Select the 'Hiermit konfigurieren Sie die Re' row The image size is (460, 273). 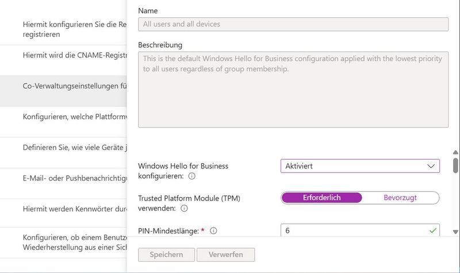tap(63, 29)
